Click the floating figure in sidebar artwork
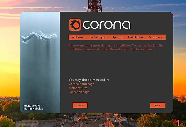The image size is (186, 127). [39, 37]
